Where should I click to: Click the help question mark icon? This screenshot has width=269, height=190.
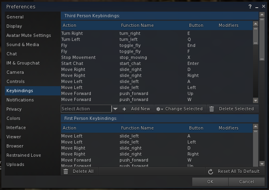pos(250,7)
